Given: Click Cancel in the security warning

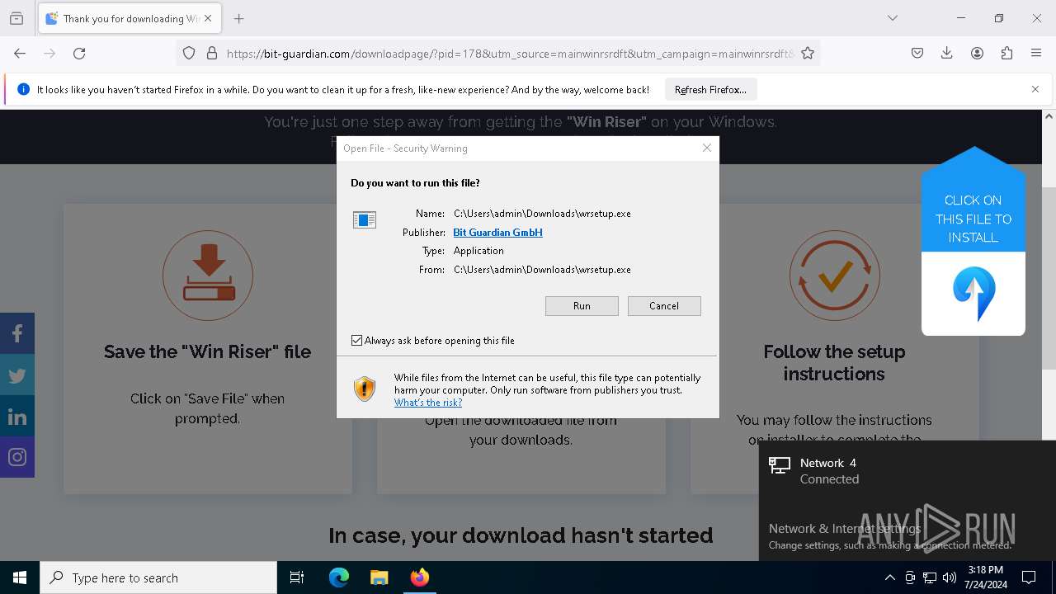Looking at the screenshot, I should [664, 305].
